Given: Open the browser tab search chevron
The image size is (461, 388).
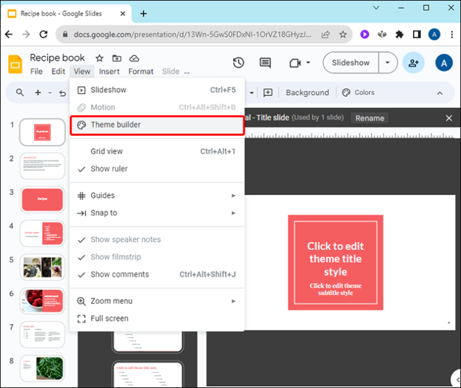Looking at the screenshot, I should [376, 8].
